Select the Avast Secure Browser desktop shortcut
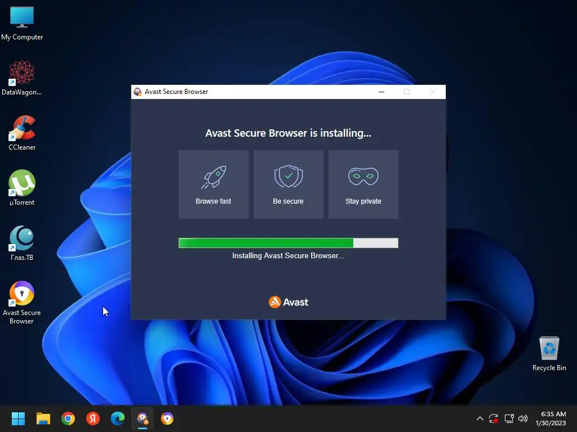Viewport: 577px width, 432px height. tap(22, 303)
